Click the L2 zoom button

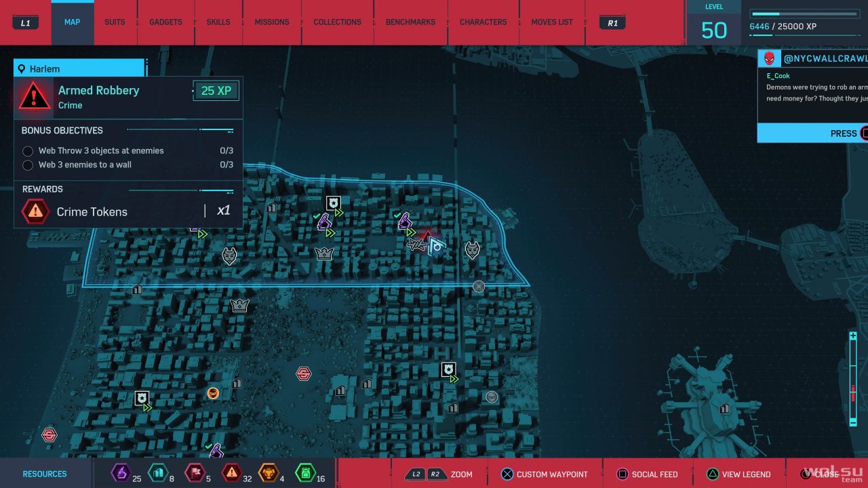pyautogui.click(x=414, y=474)
